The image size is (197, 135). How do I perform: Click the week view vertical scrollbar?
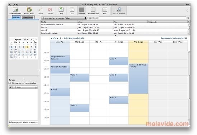coord(189,87)
